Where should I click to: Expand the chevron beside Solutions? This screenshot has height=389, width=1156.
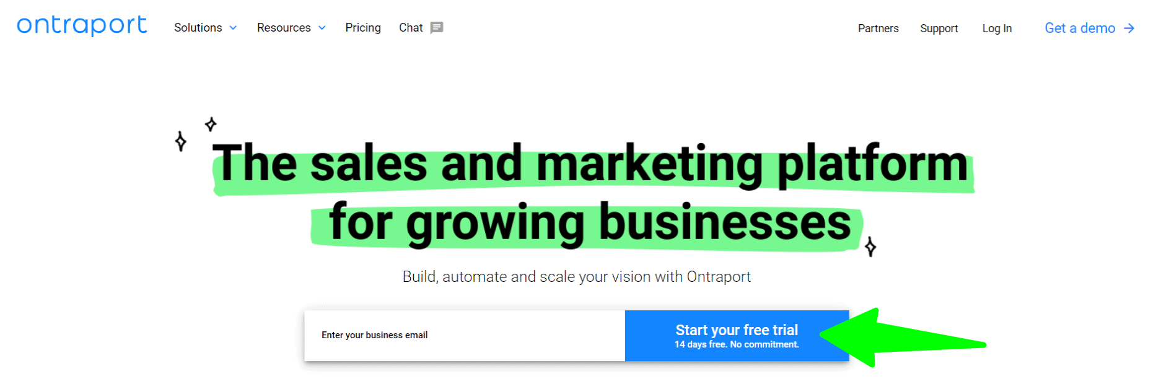pyautogui.click(x=234, y=28)
